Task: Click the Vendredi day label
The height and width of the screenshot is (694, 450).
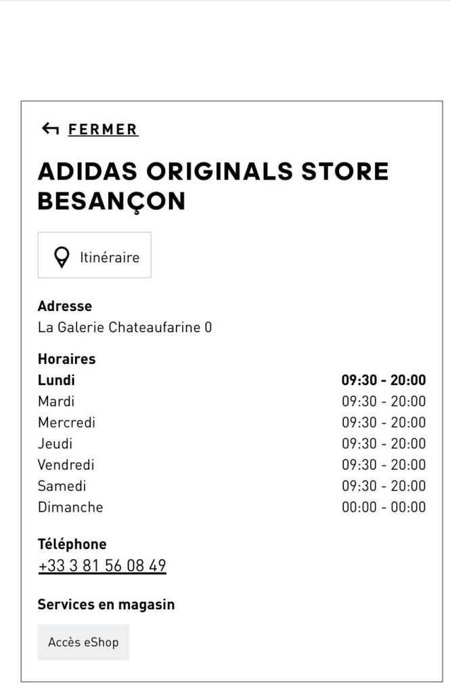Action: [x=66, y=465]
